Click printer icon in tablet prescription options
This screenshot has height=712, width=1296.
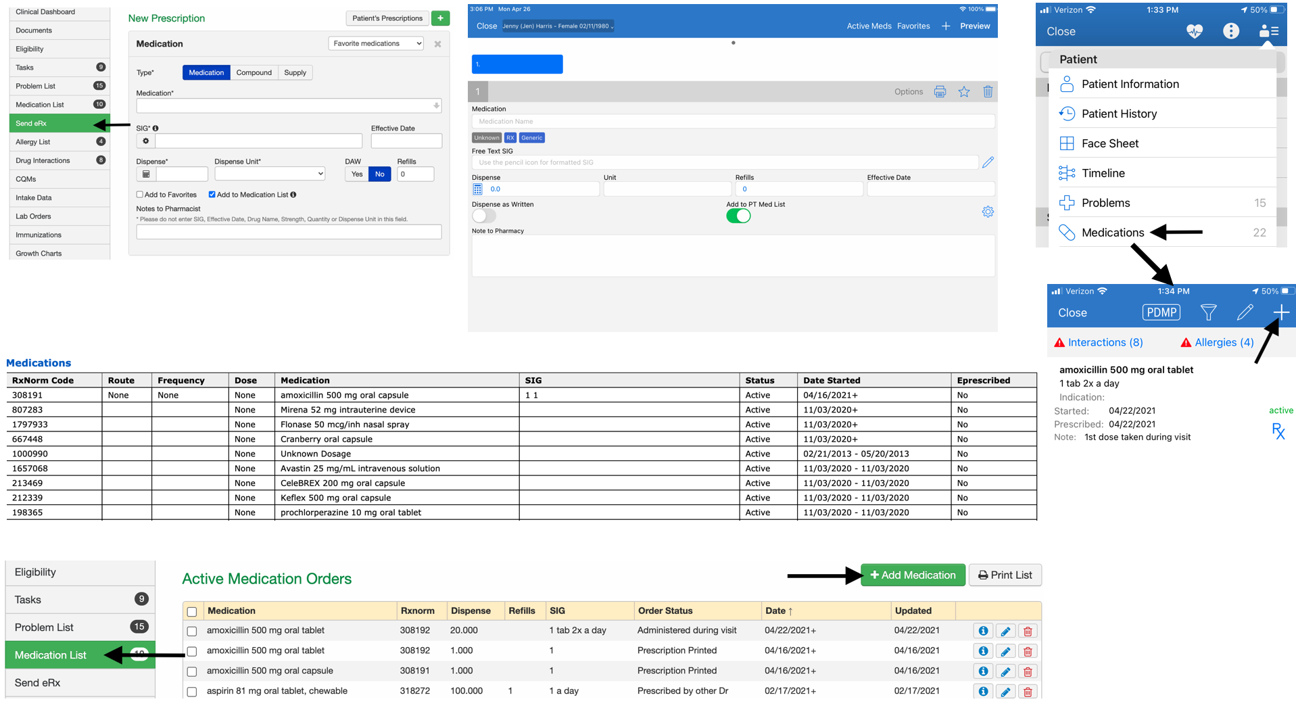[x=940, y=92]
